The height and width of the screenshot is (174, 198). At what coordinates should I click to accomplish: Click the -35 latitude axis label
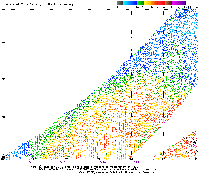coord(2,117)
